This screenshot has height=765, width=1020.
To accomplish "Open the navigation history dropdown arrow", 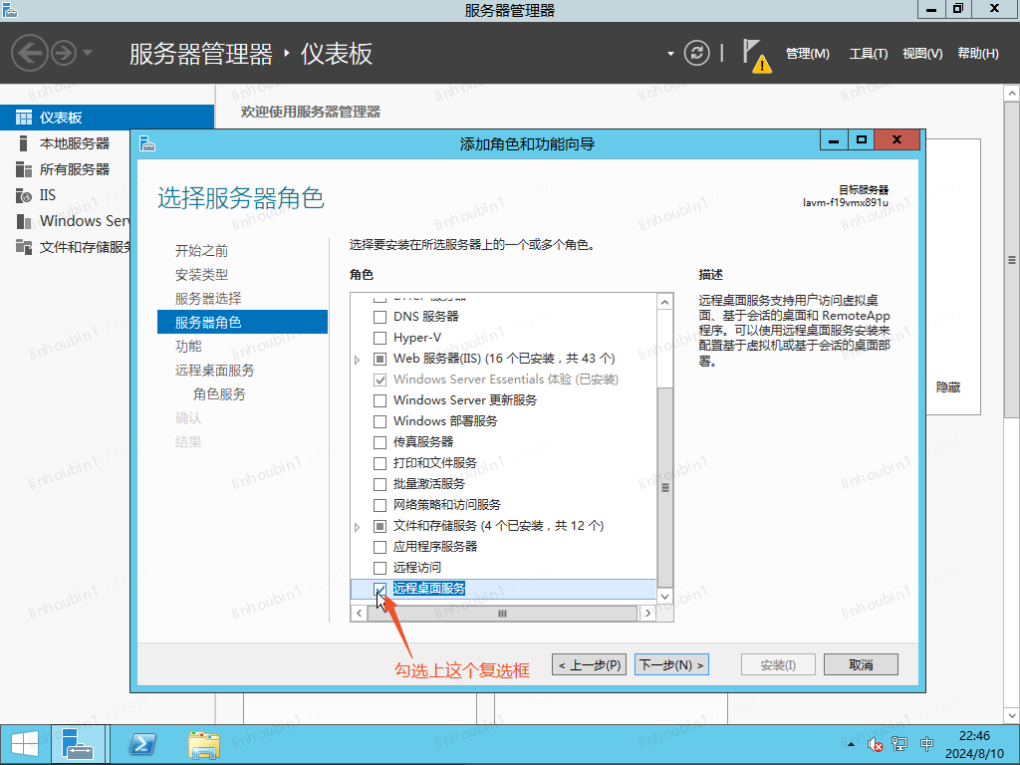I will [x=88, y=53].
